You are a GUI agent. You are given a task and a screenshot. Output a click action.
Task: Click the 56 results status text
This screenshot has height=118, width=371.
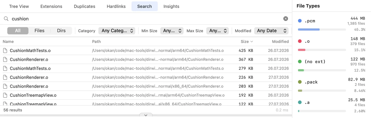click(x=13, y=110)
